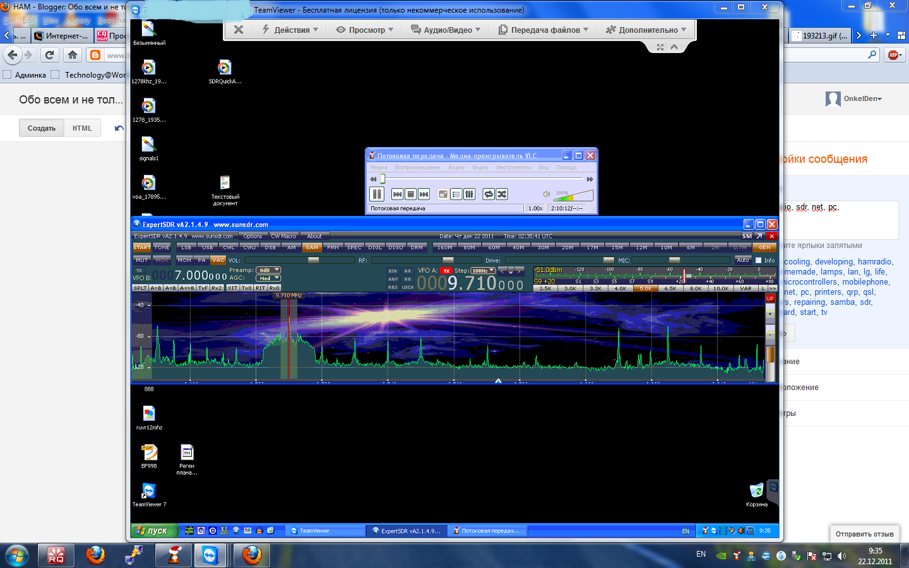Viewport: 909px width, 568px height.
Task: Enable the Info checkbox
Action: point(759,260)
